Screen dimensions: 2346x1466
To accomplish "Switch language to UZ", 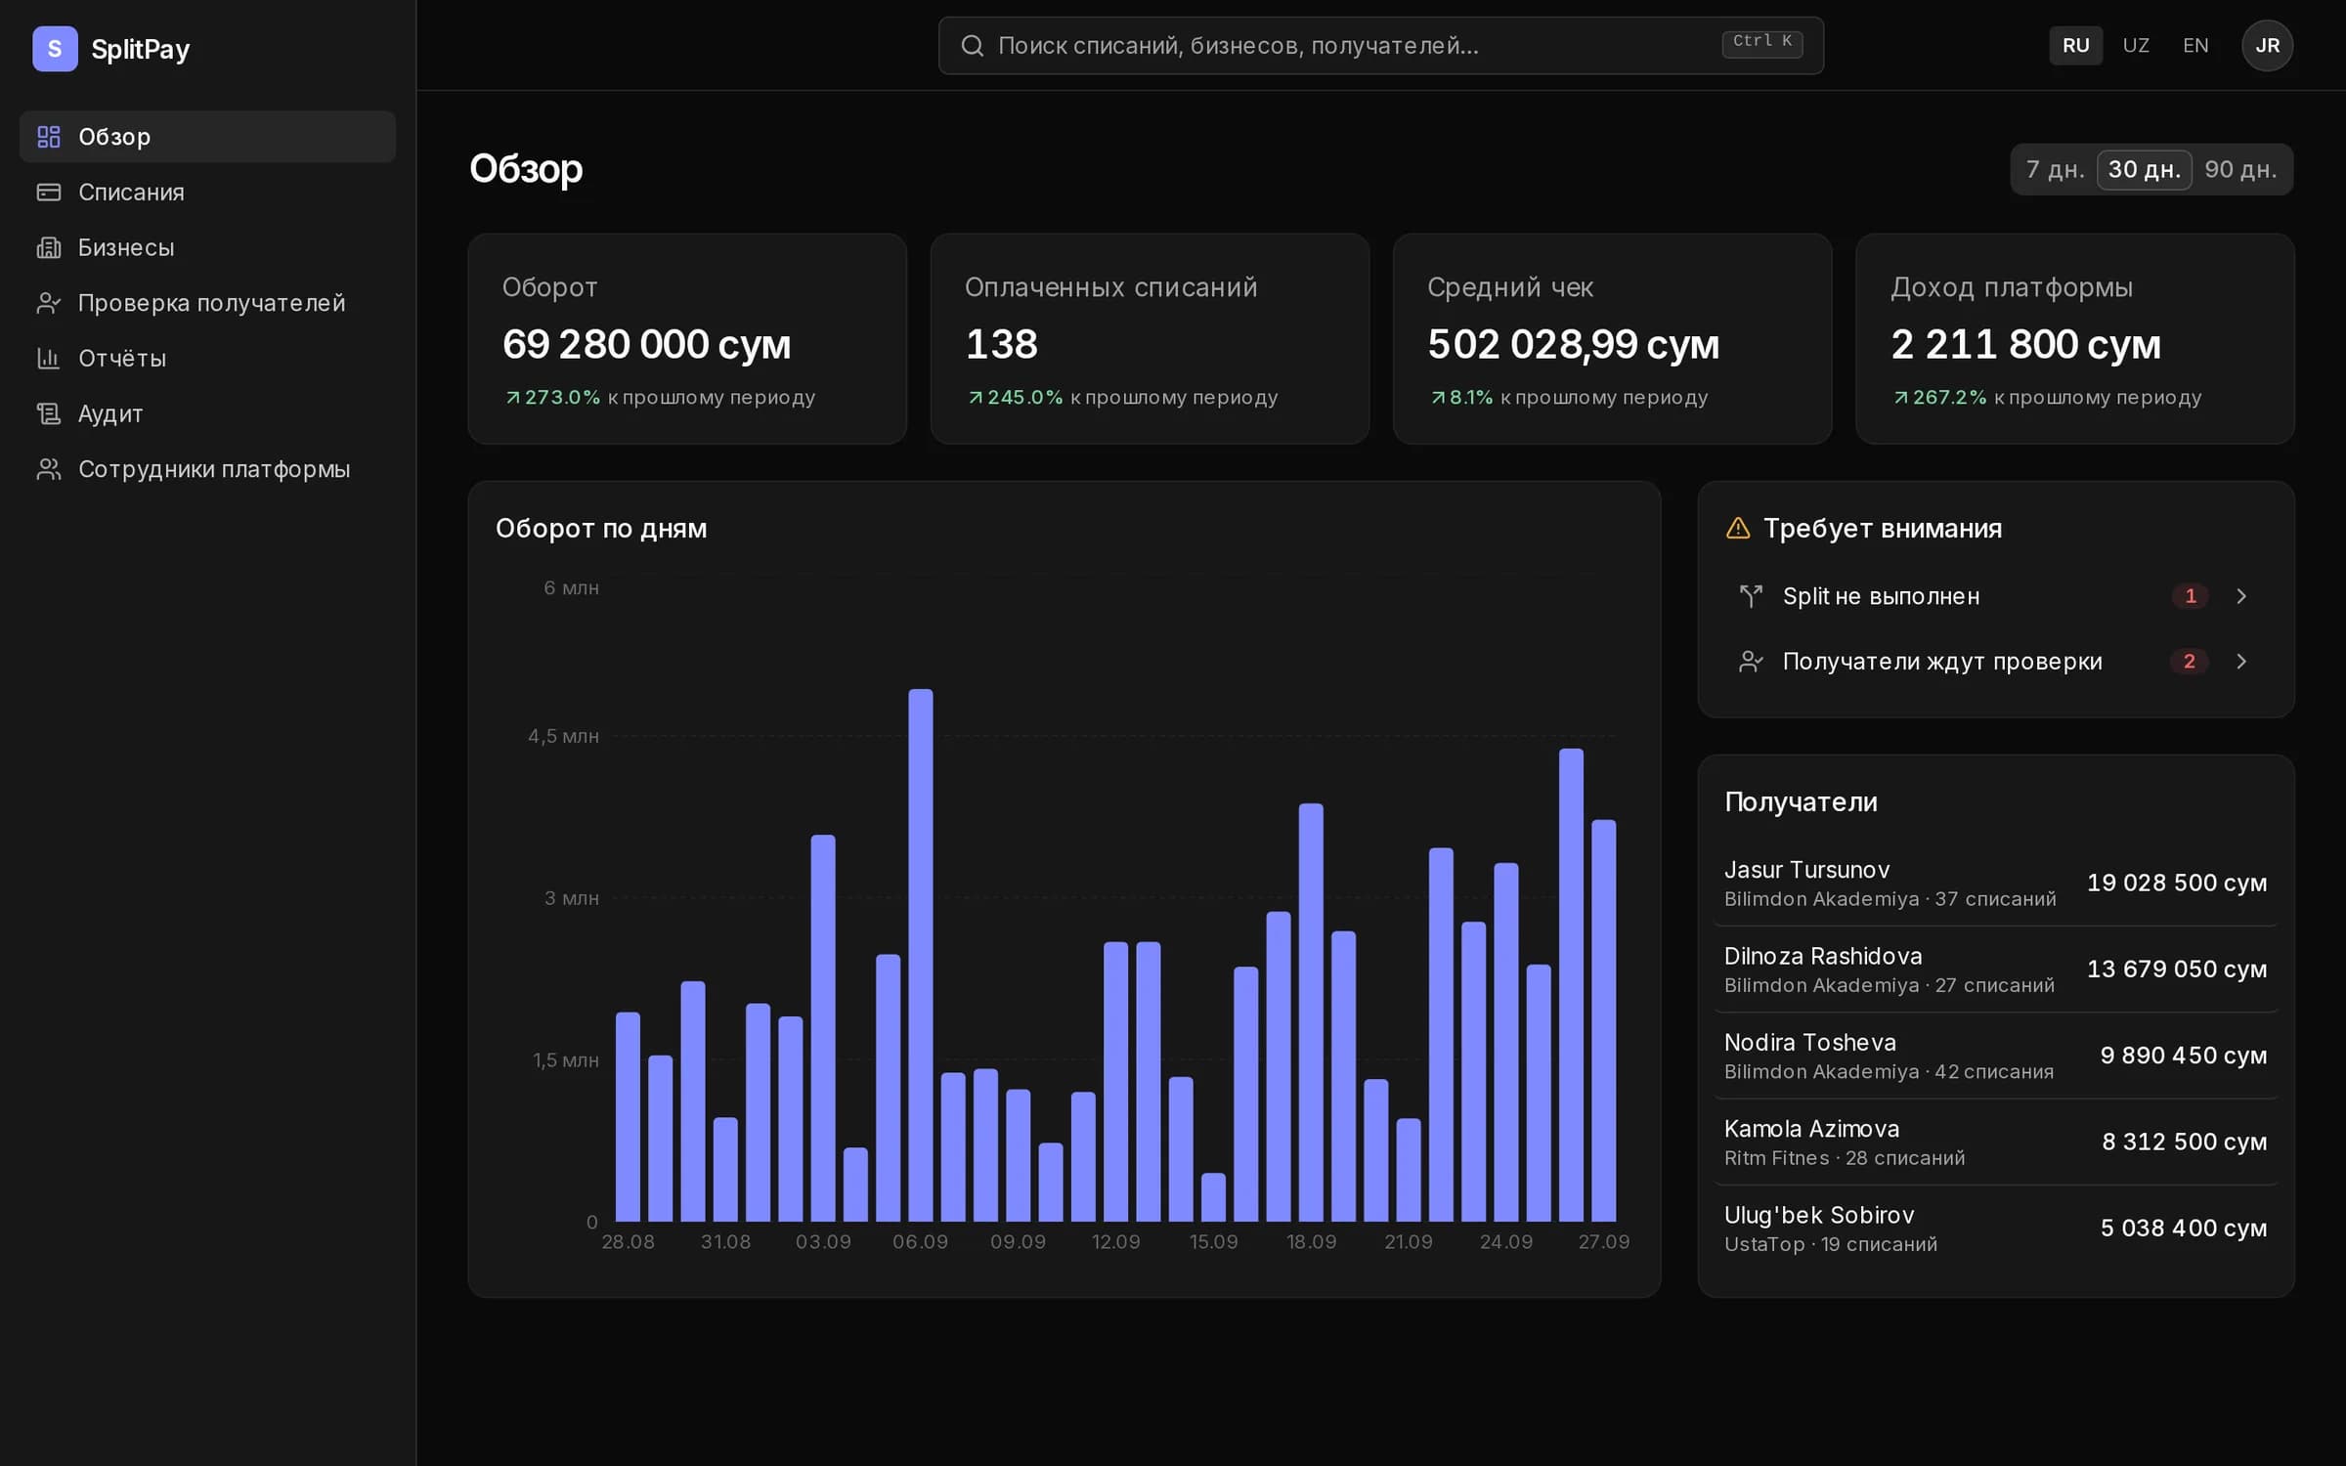I will pyautogui.click(x=2136, y=46).
